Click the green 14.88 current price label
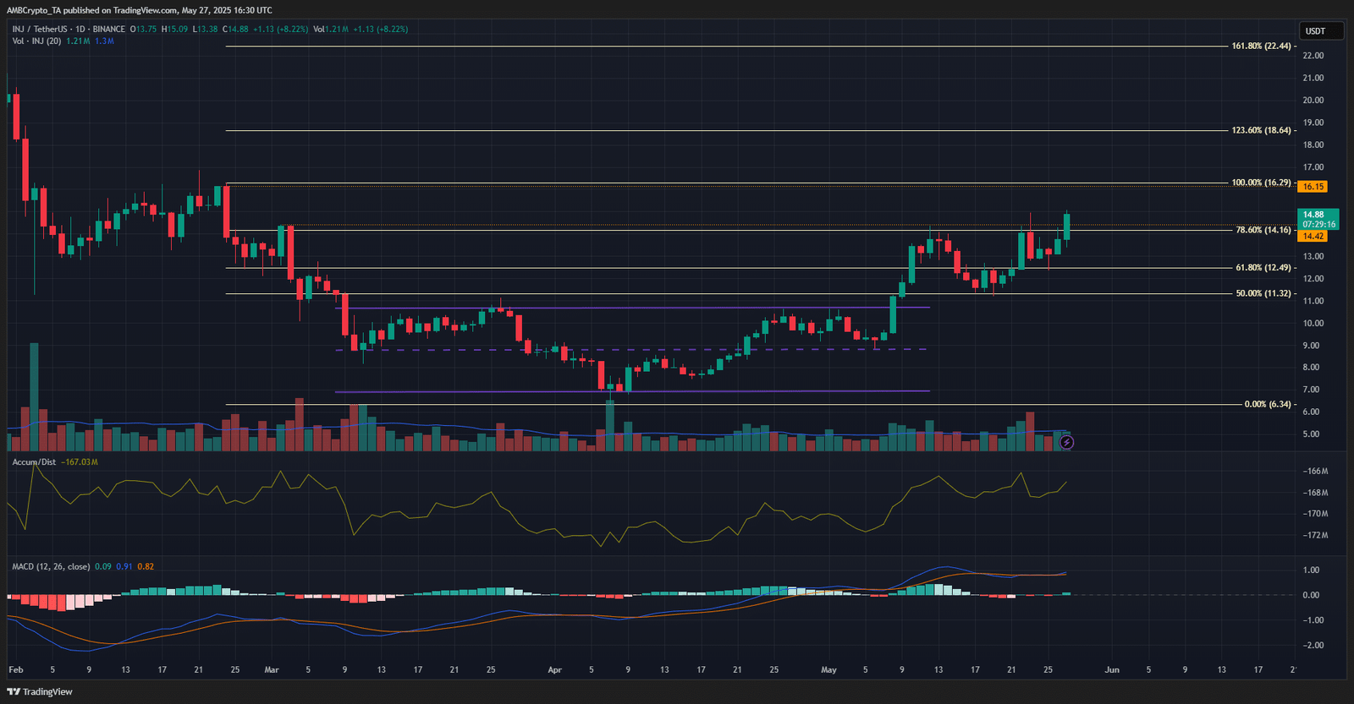This screenshot has width=1354, height=704. 1318,220
